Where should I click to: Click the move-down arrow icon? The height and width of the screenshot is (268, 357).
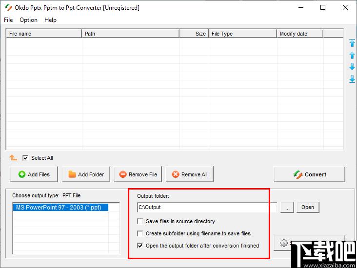pyautogui.click(x=352, y=67)
